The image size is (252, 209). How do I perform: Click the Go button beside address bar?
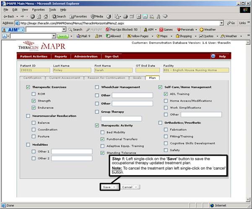230,23
